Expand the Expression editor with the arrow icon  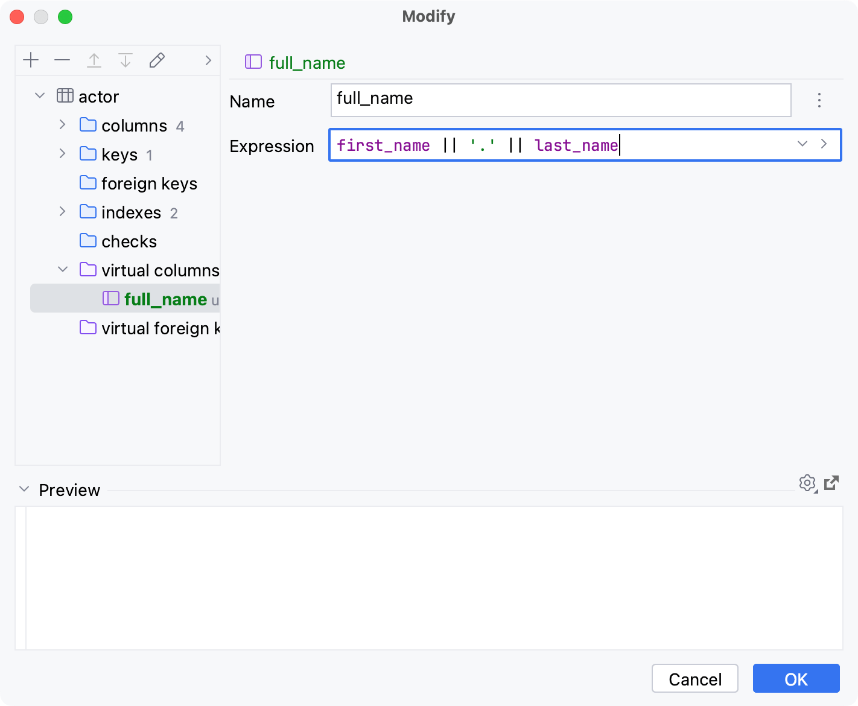824,144
